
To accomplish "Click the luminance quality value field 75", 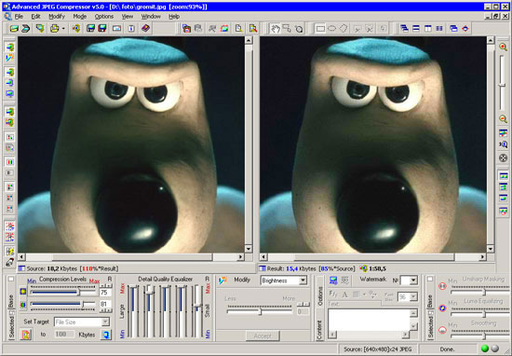I will (x=105, y=293).
